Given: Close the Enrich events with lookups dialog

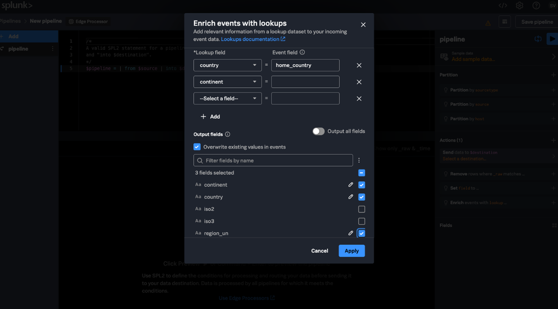Looking at the screenshot, I should tap(363, 25).
